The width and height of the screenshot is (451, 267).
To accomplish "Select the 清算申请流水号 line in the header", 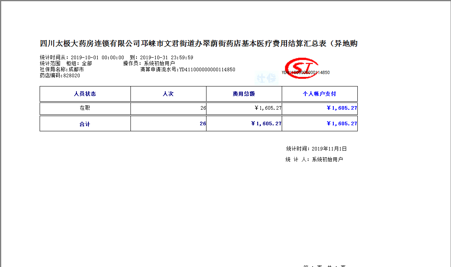I will pyautogui.click(x=188, y=69).
